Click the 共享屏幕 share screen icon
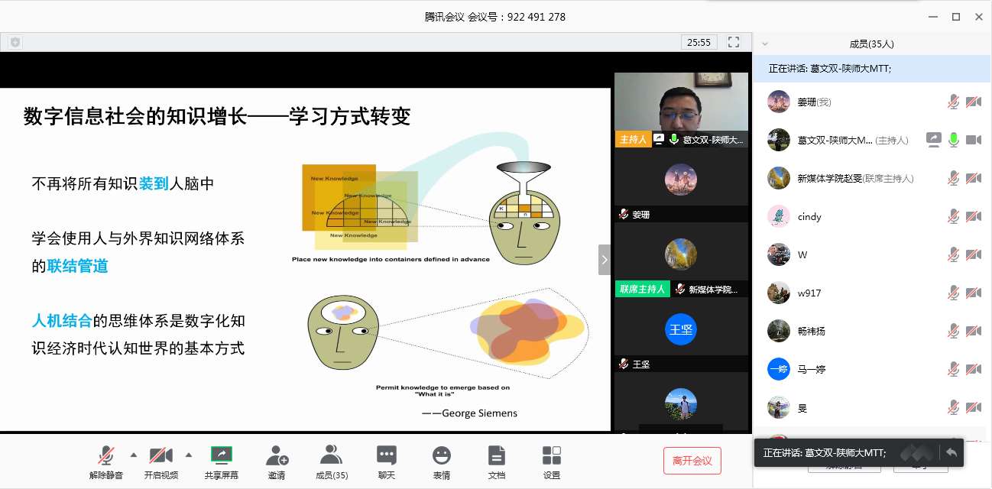Viewport: 992px width, 489px height. [221, 456]
